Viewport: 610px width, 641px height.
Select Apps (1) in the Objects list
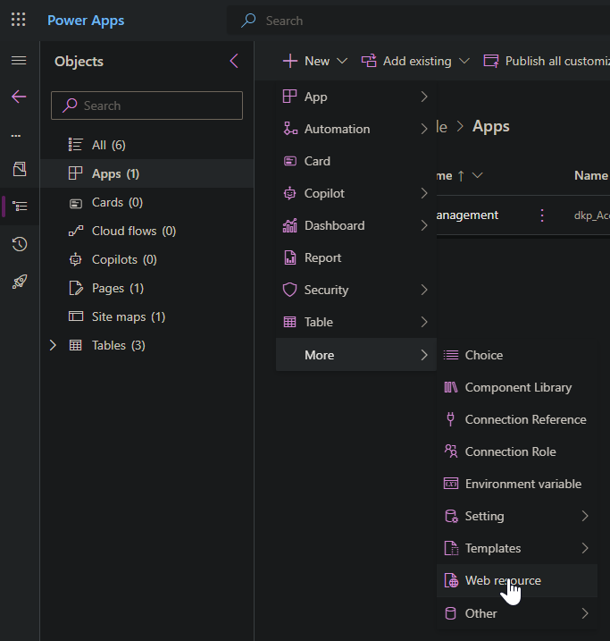[x=147, y=173]
